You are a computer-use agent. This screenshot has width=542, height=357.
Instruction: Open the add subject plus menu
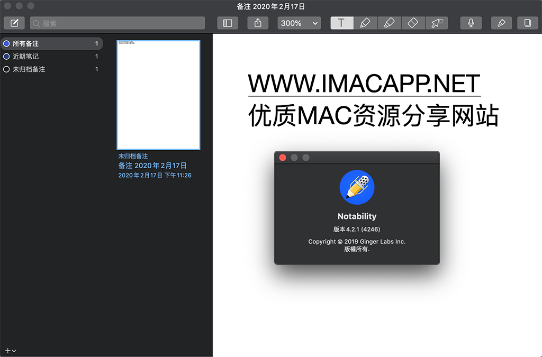pyautogui.click(x=11, y=351)
